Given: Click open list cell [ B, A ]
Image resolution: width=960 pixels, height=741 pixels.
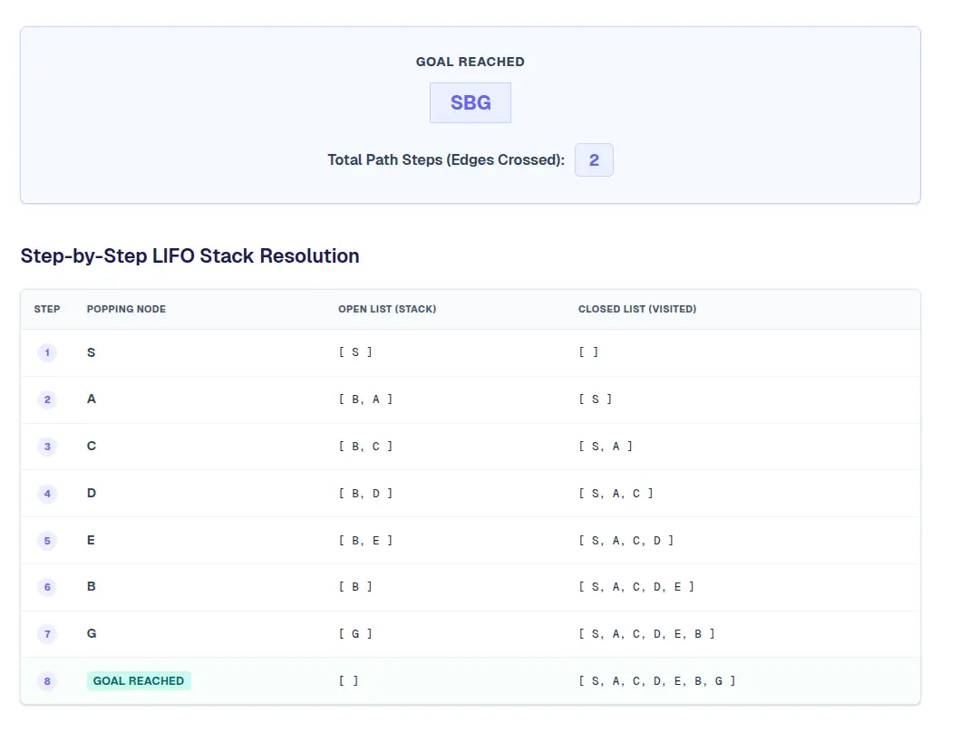Looking at the screenshot, I should point(365,399).
